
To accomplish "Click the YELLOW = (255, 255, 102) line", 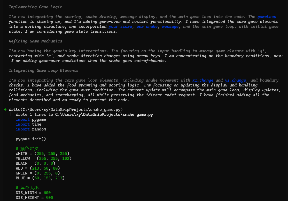I will [44, 159].
